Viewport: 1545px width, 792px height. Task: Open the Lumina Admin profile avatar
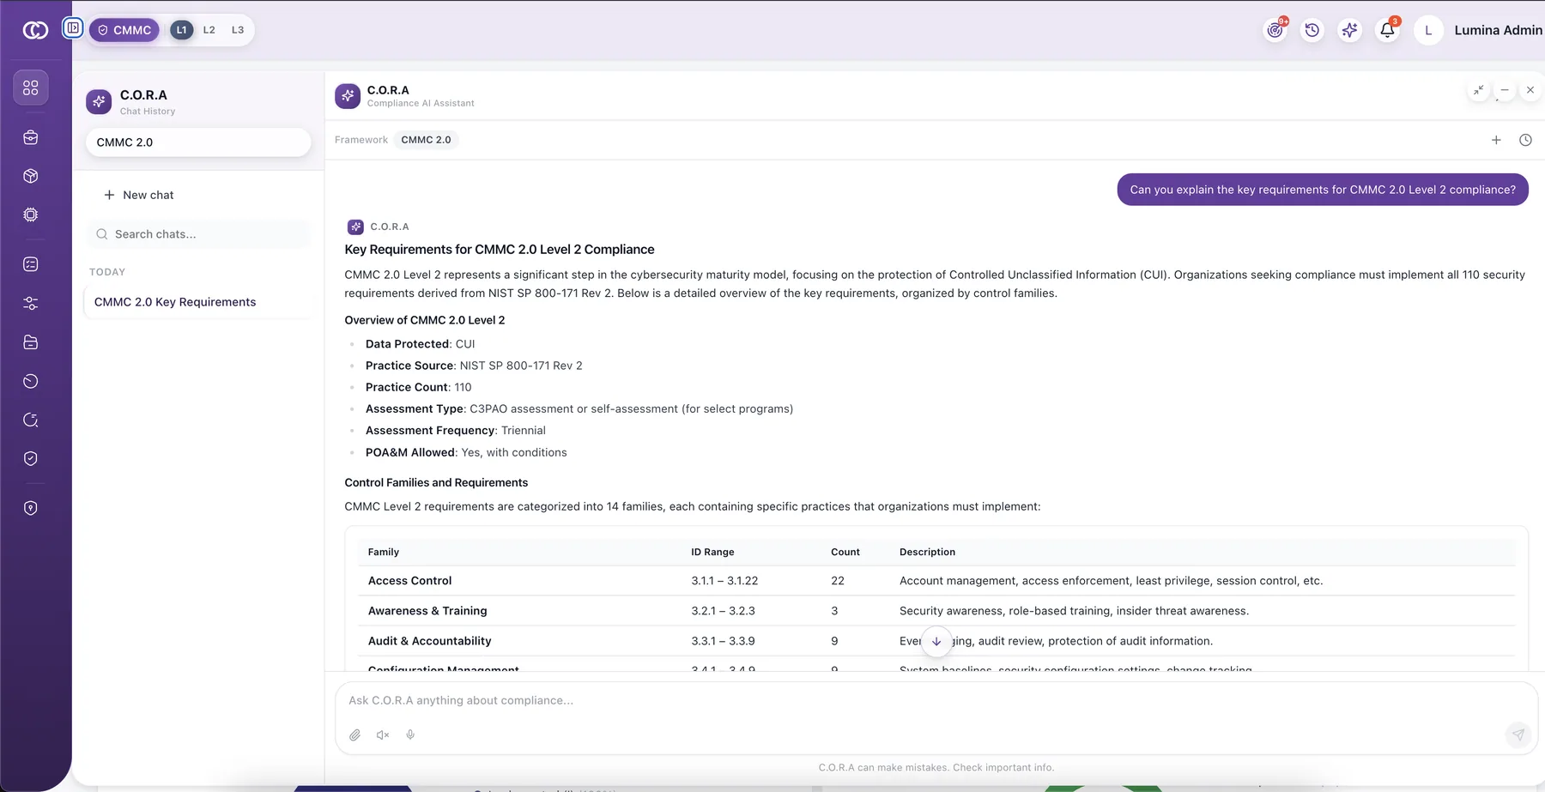tap(1428, 30)
